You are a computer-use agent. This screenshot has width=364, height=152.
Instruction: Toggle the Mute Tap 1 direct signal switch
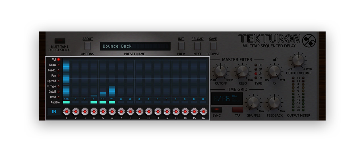pyautogui.click(x=60, y=41)
